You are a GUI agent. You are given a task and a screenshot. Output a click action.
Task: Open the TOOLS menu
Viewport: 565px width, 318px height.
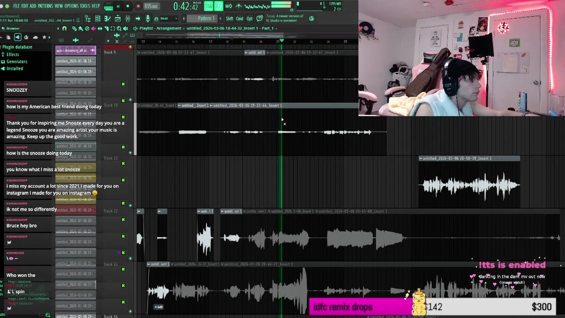coord(85,6)
